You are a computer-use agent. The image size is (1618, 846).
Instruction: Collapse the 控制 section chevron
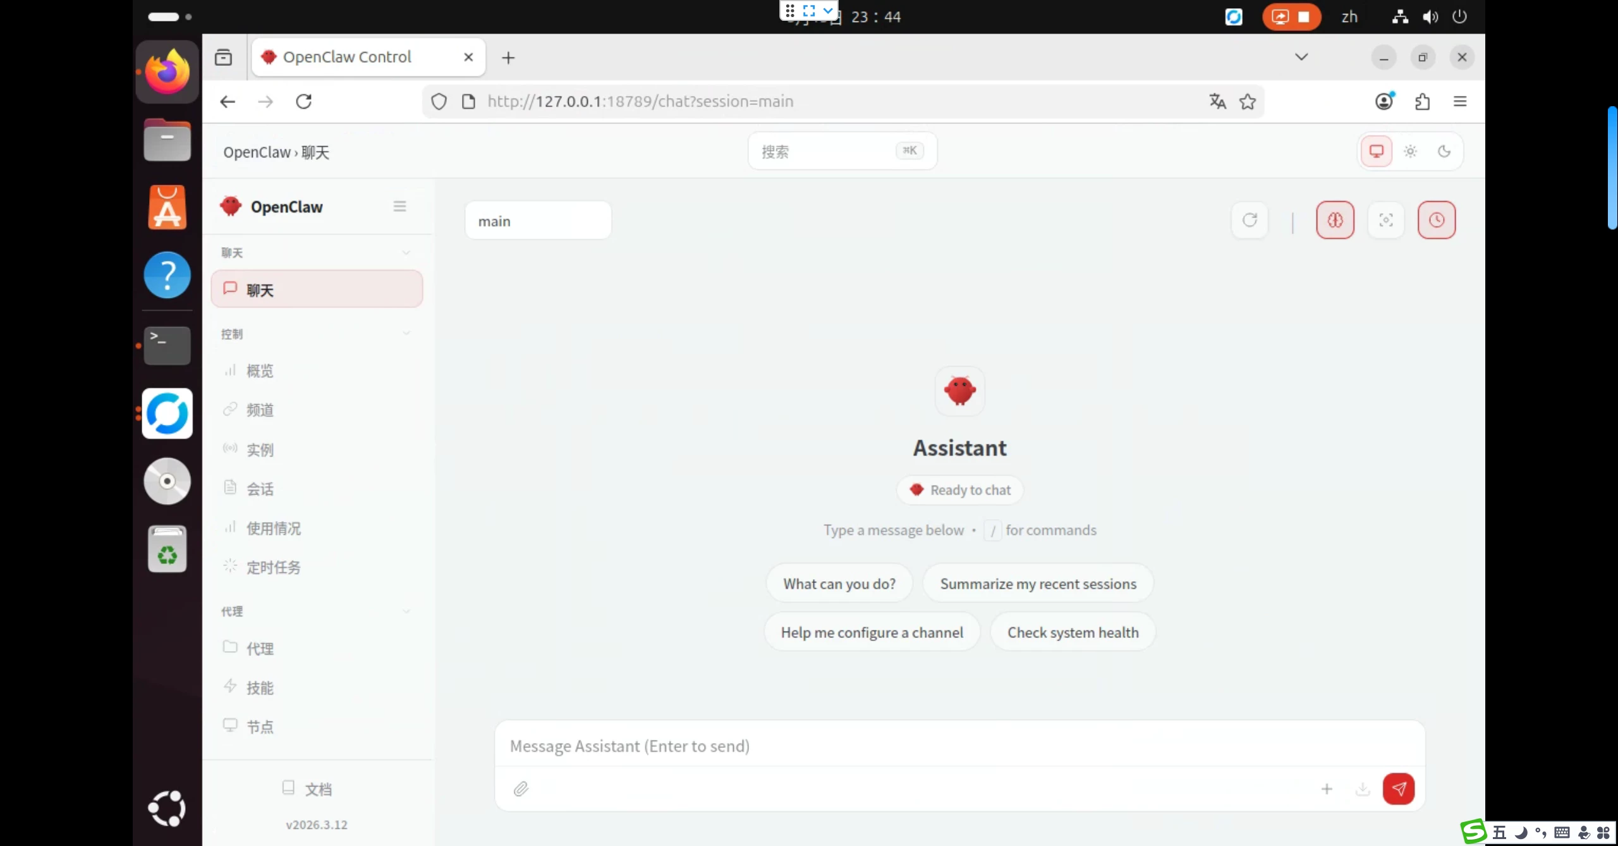(x=406, y=333)
